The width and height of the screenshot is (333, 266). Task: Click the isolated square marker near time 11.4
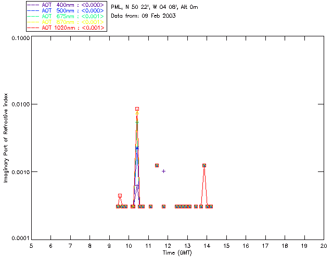157,165
